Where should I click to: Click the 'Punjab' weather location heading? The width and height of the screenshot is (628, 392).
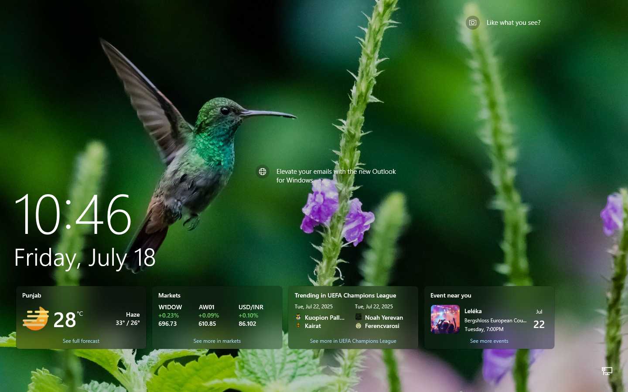(x=32, y=295)
